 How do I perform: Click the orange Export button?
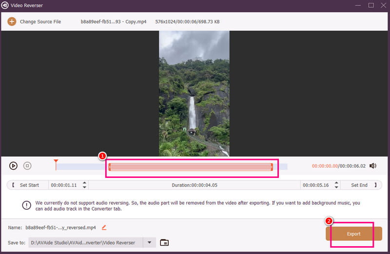[353, 234]
